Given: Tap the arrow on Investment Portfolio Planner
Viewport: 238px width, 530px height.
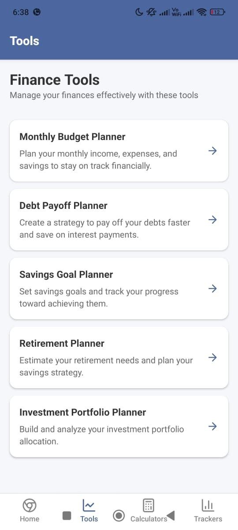Looking at the screenshot, I should tap(212, 426).
